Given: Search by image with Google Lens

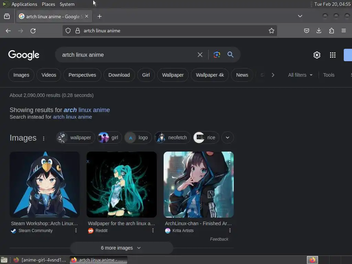Looking at the screenshot, I should pos(217,55).
